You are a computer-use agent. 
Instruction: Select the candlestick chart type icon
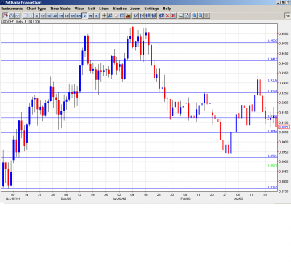pyautogui.click(x=5, y=16)
